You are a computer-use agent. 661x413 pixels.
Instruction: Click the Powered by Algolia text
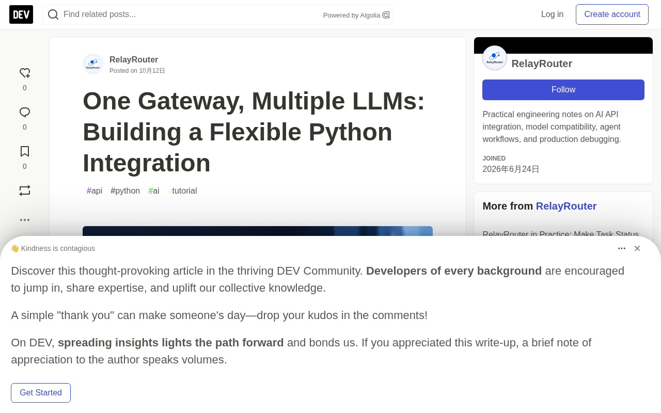pos(352,15)
